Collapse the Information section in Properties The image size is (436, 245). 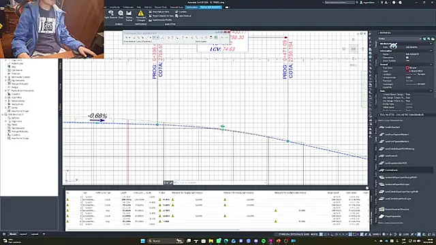point(431,50)
